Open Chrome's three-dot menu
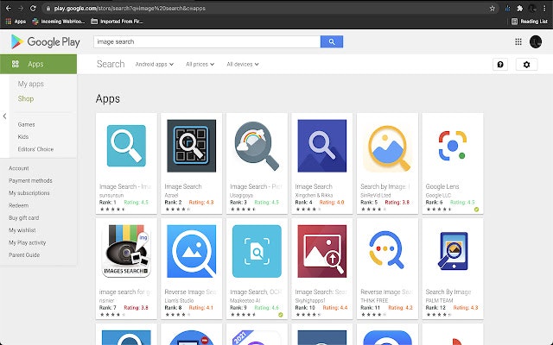This screenshot has width=553, height=345. [544, 9]
